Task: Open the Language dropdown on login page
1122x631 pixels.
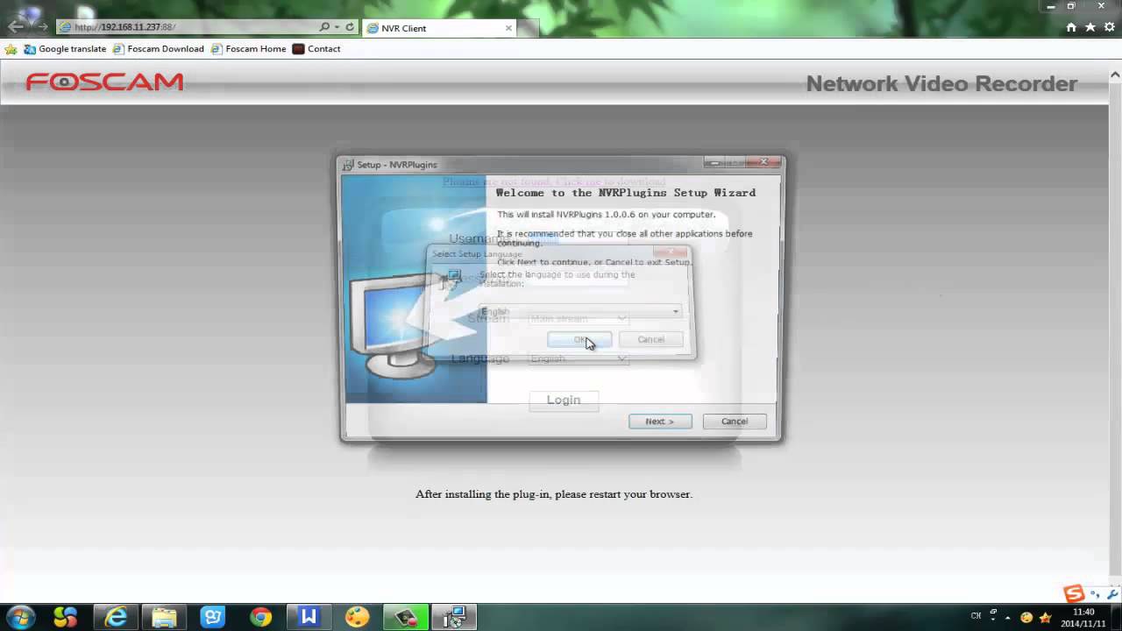Action: (579, 358)
